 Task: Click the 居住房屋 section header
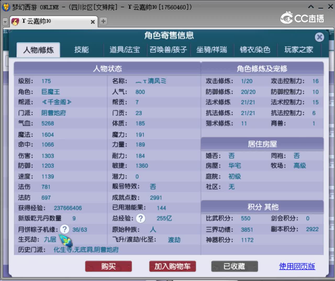262,144
